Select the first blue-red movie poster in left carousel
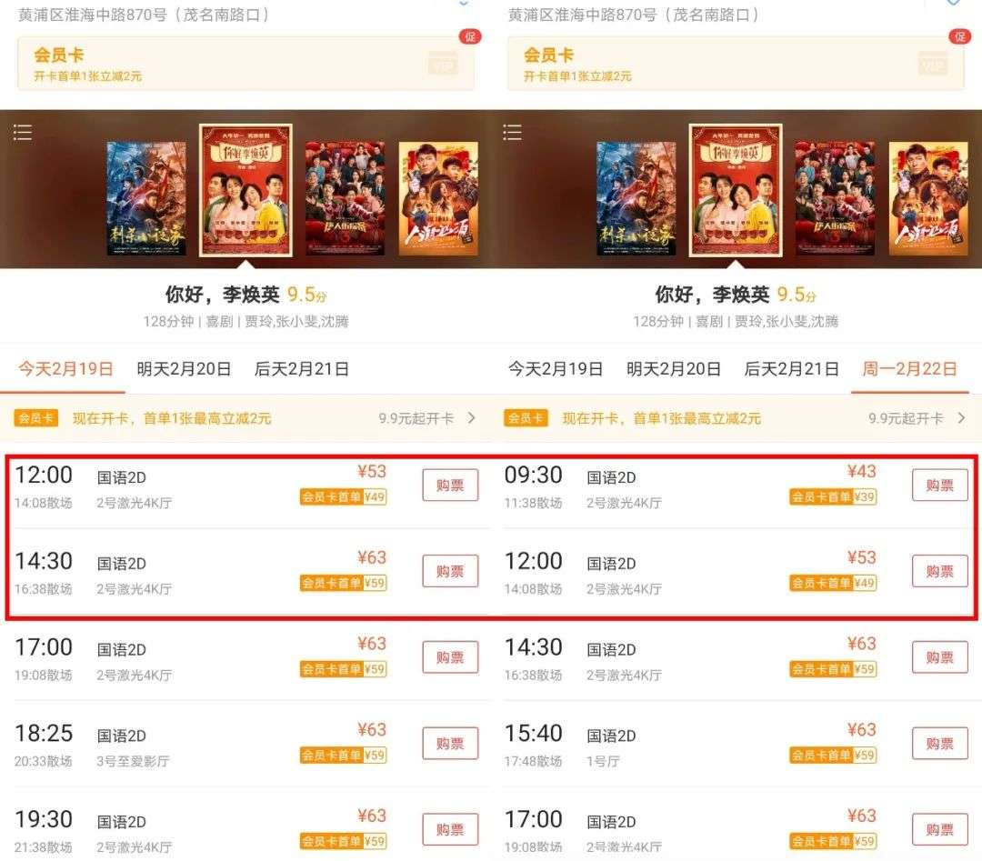Image resolution: width=982 pixels, height=861 pixels. [x=146, y=198]
